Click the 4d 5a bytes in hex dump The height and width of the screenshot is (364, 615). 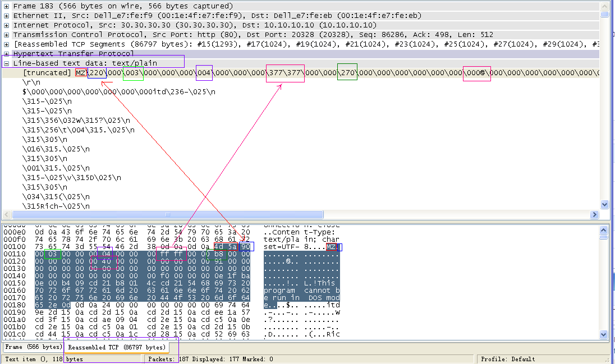[224, 247]
